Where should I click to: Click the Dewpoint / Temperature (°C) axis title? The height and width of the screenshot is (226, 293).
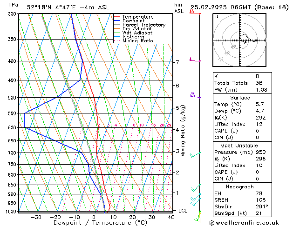point(100,223)
